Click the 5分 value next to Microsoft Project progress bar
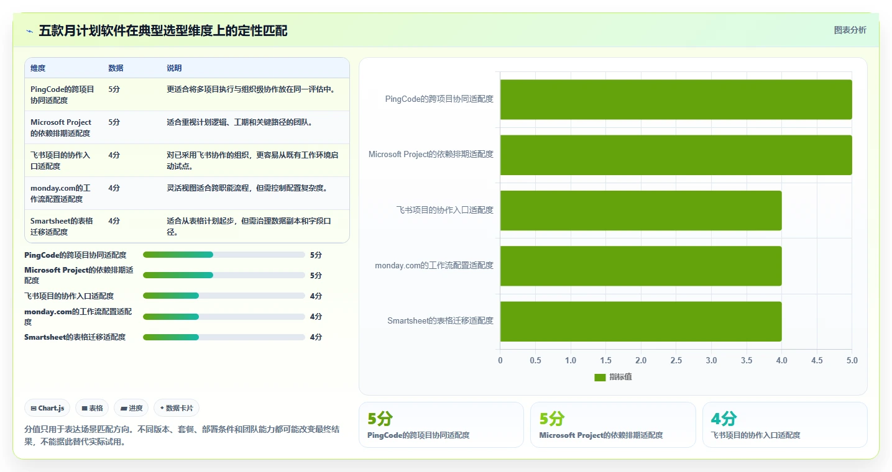This screenshot has height=472, width=892. (x=316, y=275)
